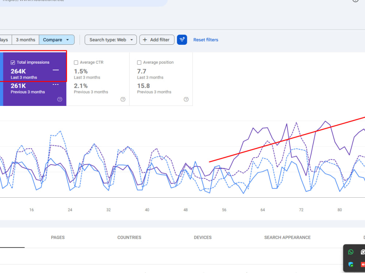
Task: Switch to the SEARCH APPEARANCE tab
Action: (288, 237)
